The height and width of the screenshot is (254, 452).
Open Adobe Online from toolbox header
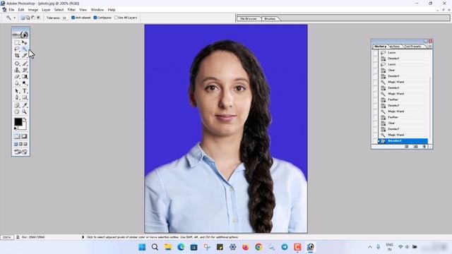coord(20,35)
